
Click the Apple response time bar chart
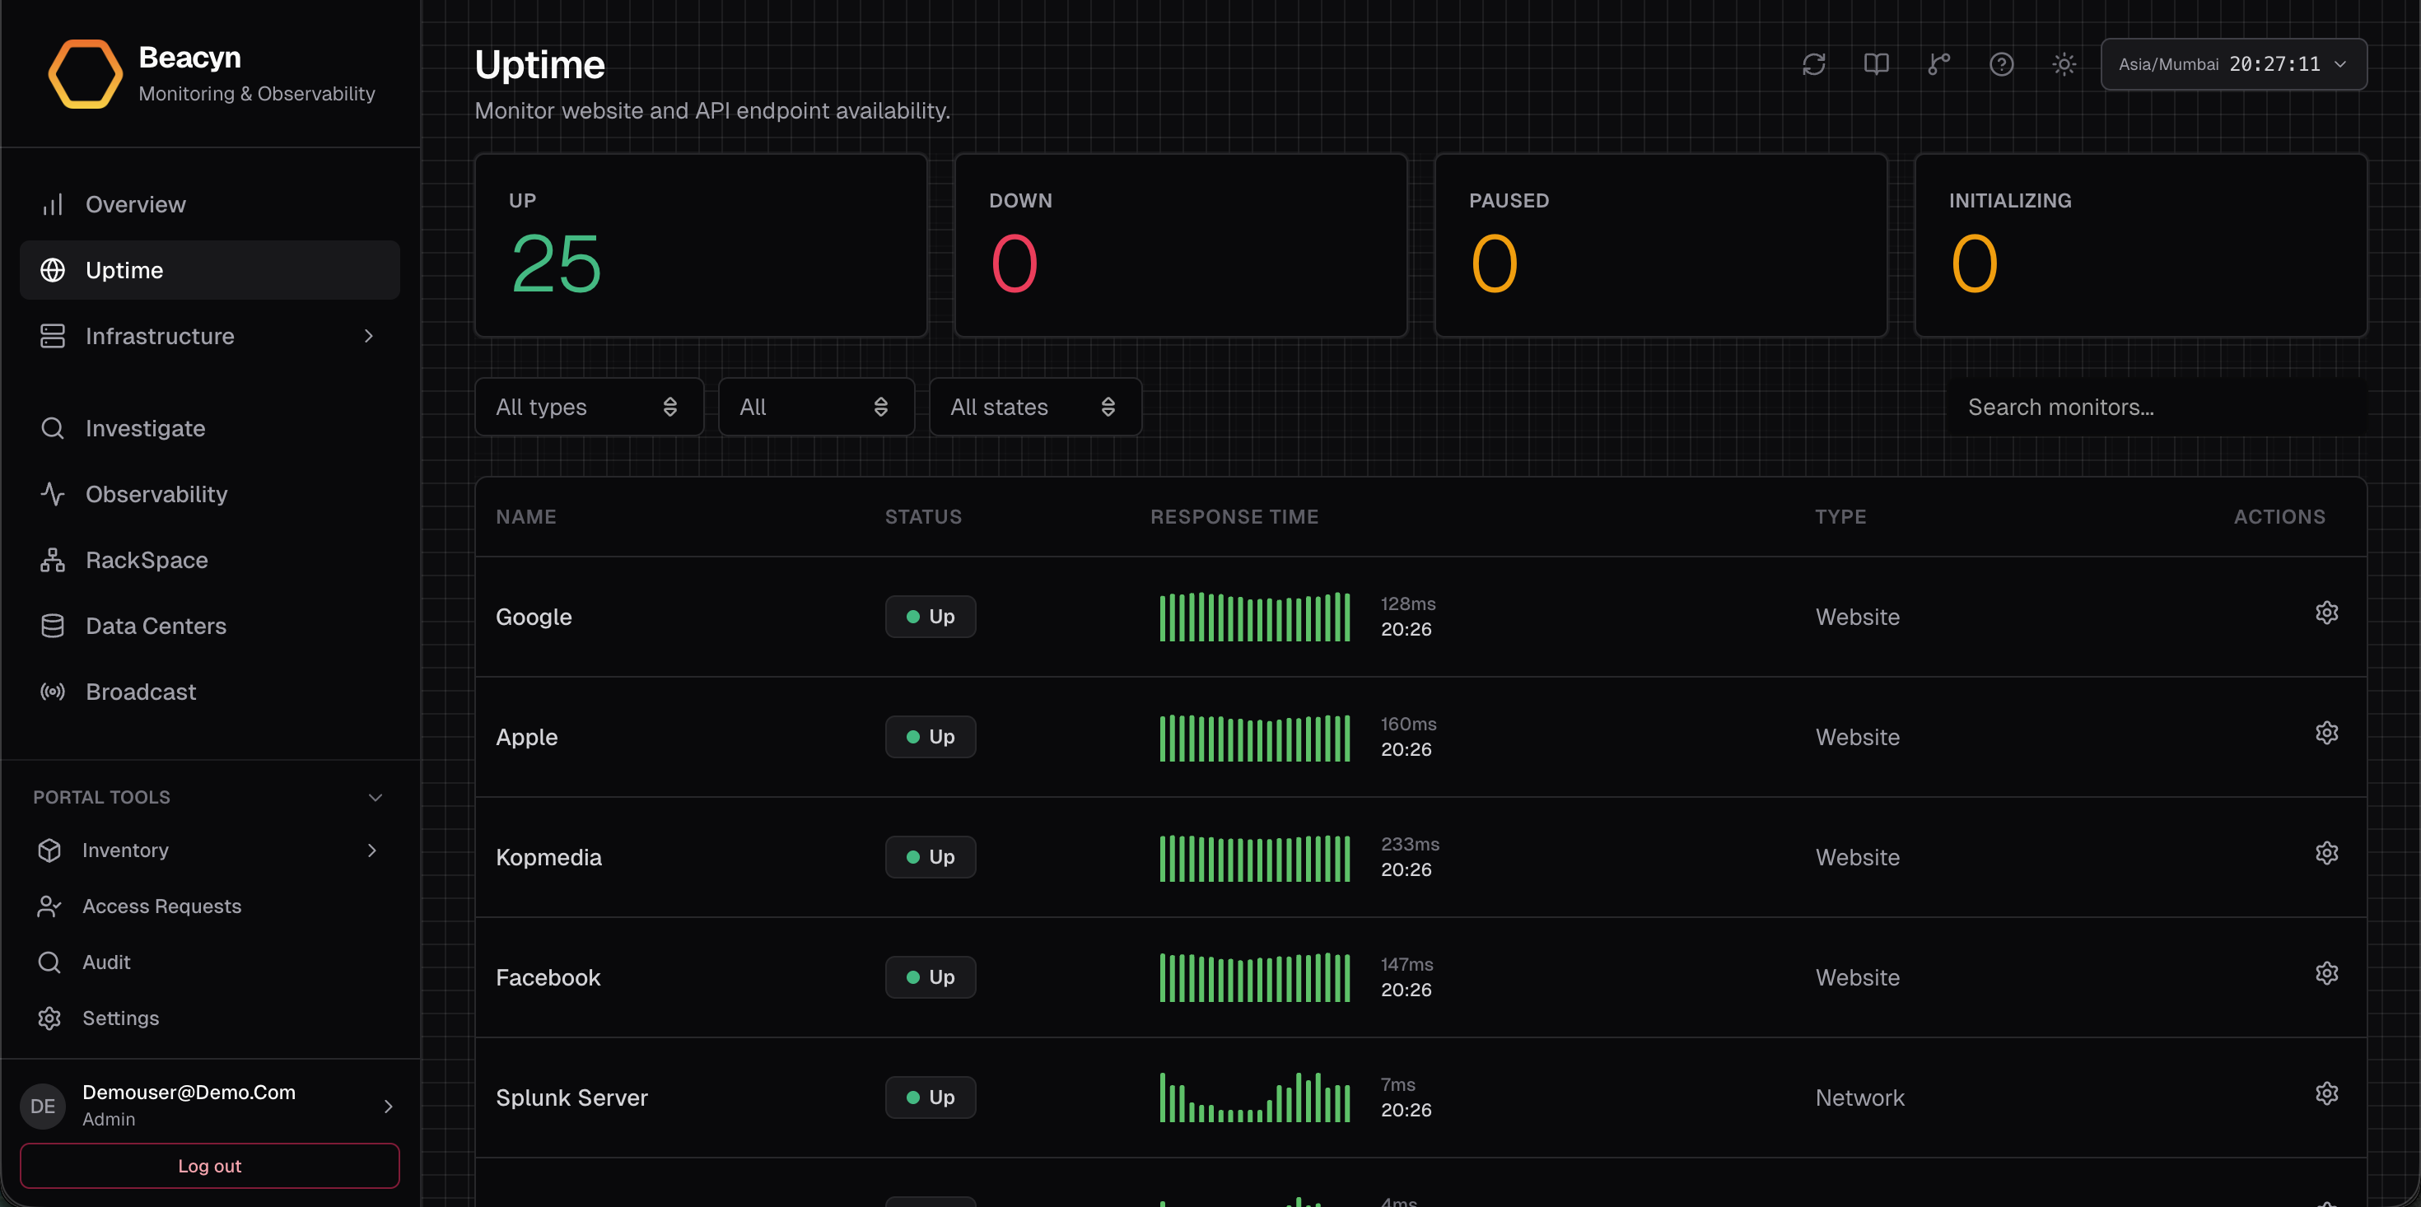(1255, 737)
